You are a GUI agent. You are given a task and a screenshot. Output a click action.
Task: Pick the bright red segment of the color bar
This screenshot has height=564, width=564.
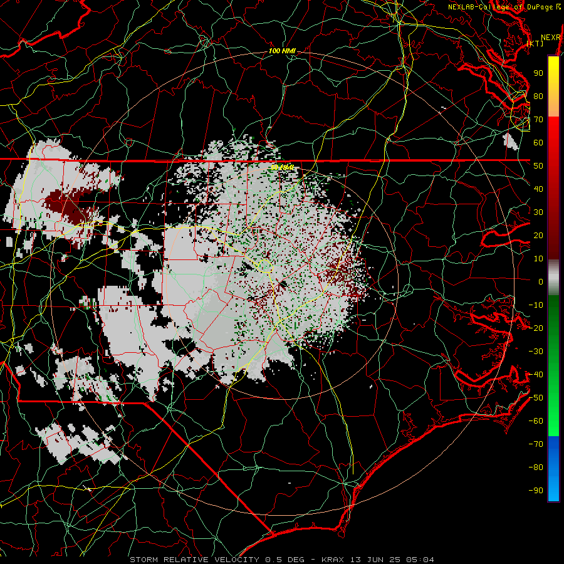tap(553, 133)
